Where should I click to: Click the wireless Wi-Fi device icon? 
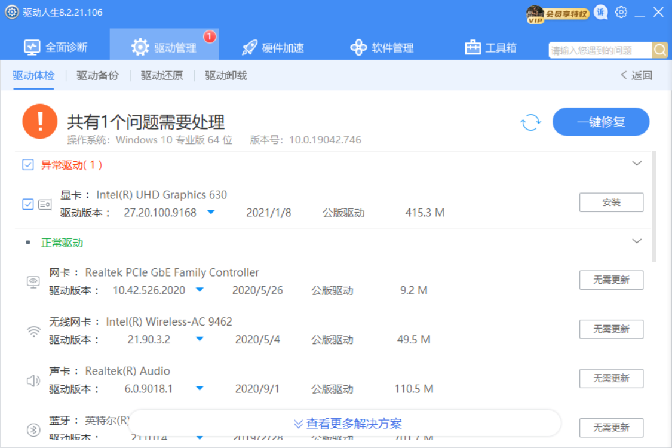[x=33, y=331]
